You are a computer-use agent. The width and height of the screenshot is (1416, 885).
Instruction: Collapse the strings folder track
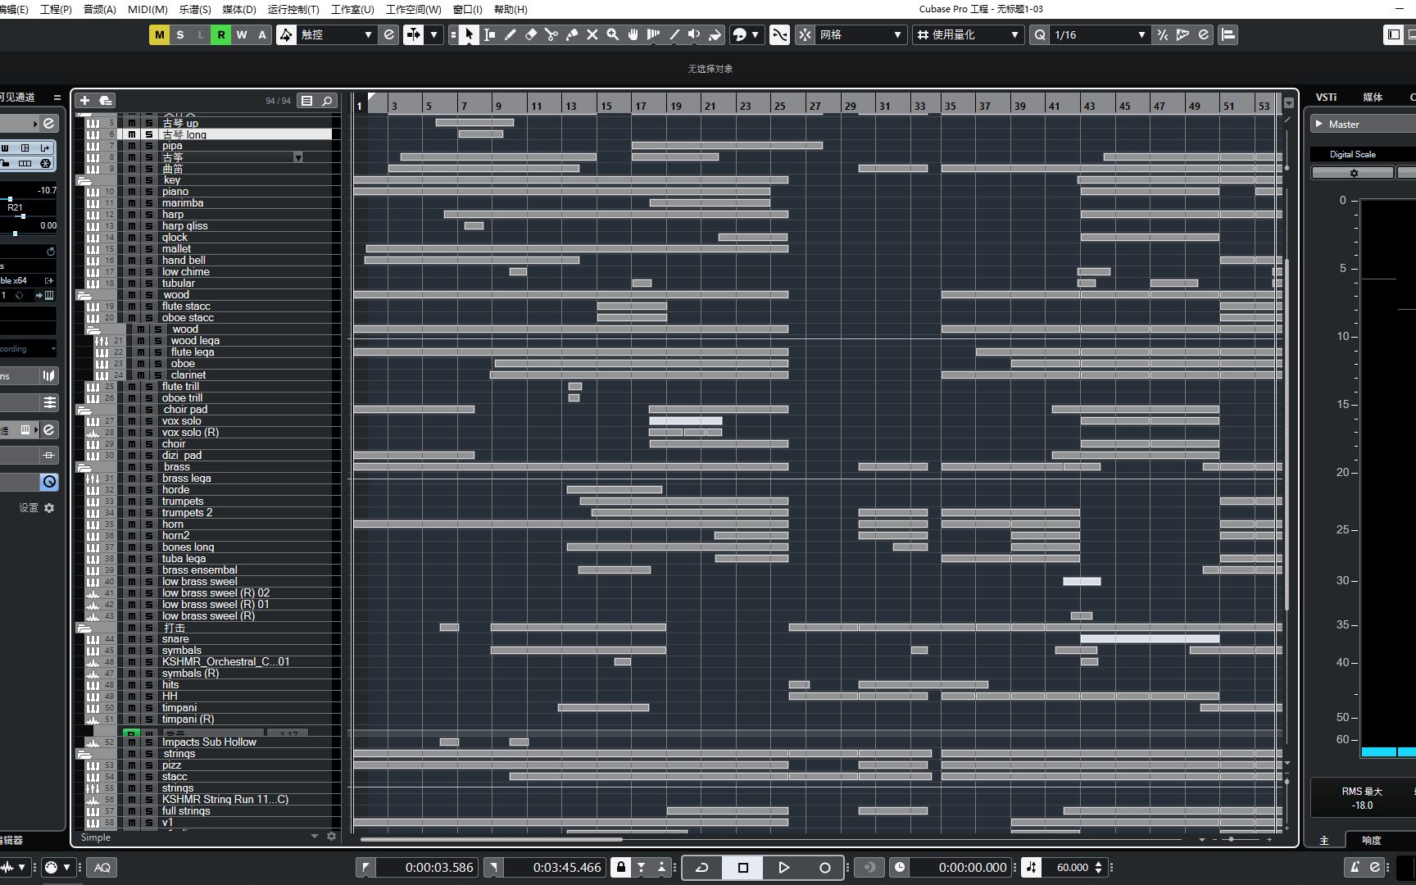point(84,754)
